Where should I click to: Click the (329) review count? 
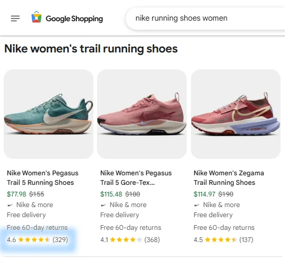(60, 239)
